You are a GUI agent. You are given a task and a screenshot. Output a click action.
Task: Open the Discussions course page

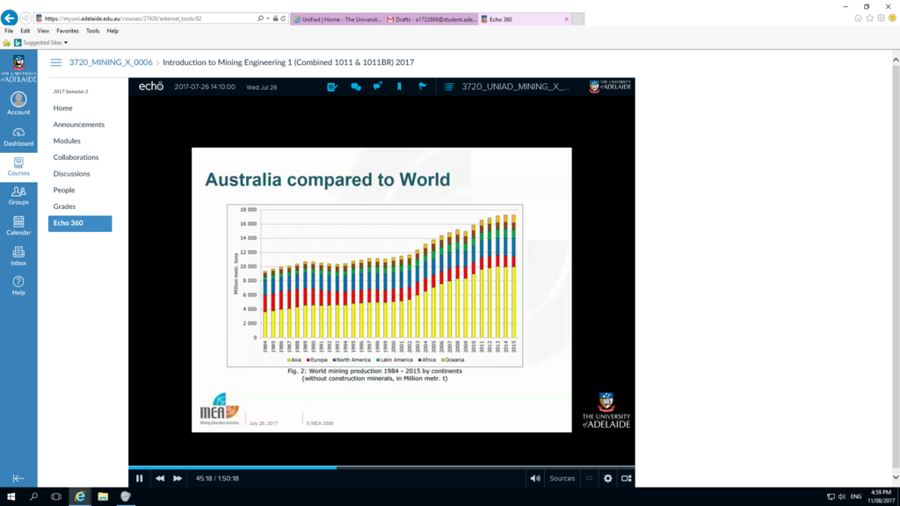click(71, 173)
